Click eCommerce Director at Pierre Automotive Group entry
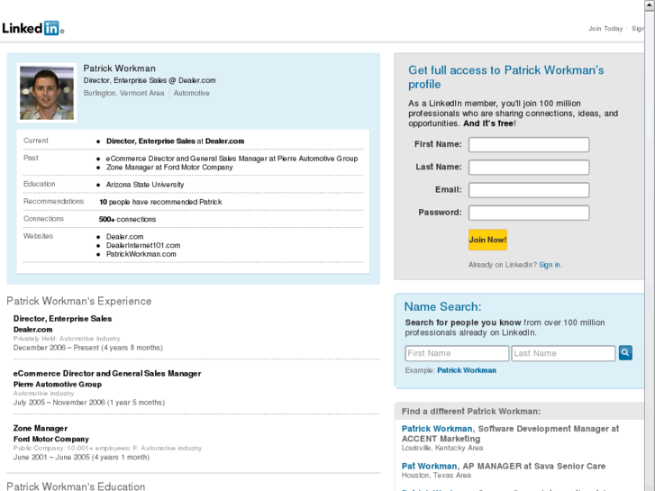 pyautogui.click(x=232, y=159)
